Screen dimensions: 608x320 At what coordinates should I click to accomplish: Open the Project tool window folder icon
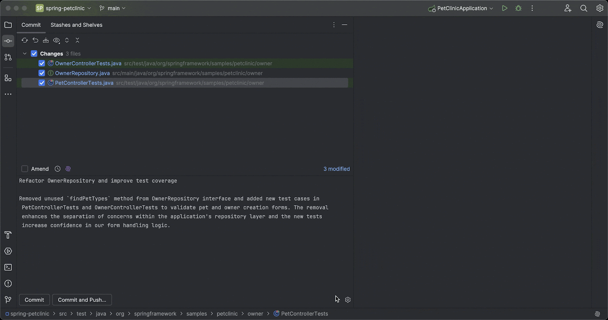pos(8,25)
